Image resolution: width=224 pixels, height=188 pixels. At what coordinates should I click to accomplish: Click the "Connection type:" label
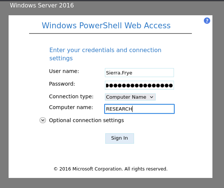point(71,96)
